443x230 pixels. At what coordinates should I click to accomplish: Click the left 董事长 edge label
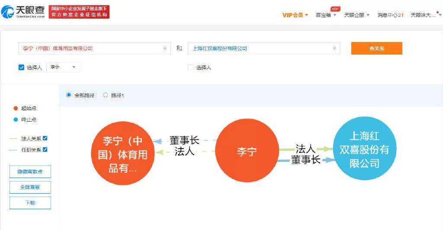point(184,140)
